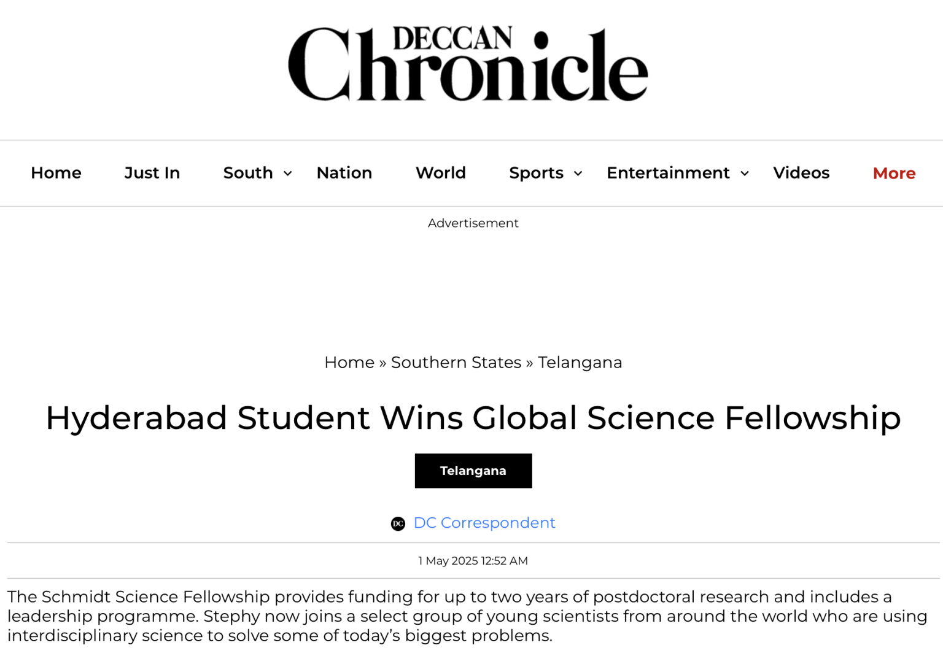Click the DC Correspondent avatar icon
This screenshot has width=943, height=664.
[398, 523]
